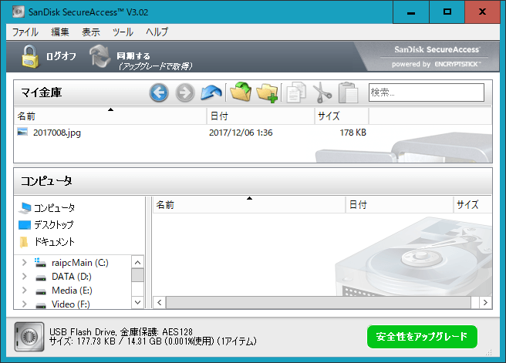Screen dimensions: 506x363
Task: Click the green 安全性をアップグレード button
Action: [422, 337]
